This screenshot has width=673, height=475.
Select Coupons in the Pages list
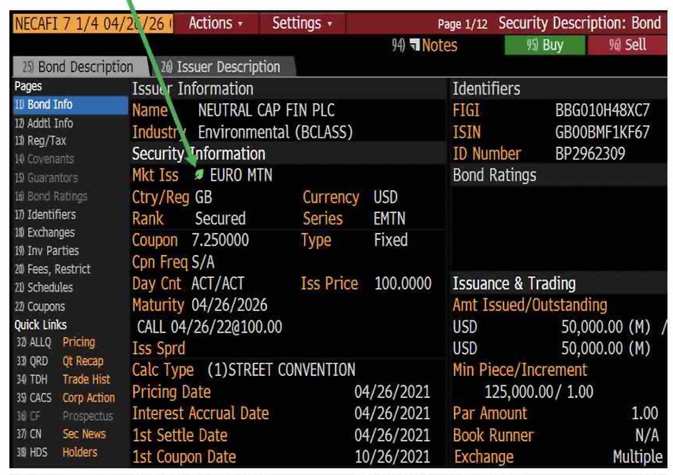(40, 307)
